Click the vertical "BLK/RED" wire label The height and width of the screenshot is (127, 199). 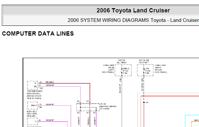tap(142, 87)
